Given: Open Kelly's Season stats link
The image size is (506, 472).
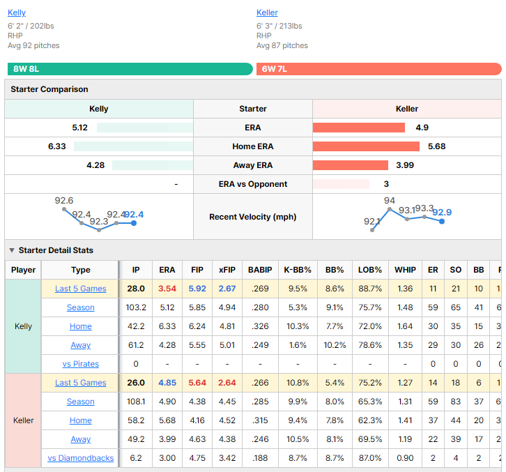Looking at the screenshot, I should (80, 307).
